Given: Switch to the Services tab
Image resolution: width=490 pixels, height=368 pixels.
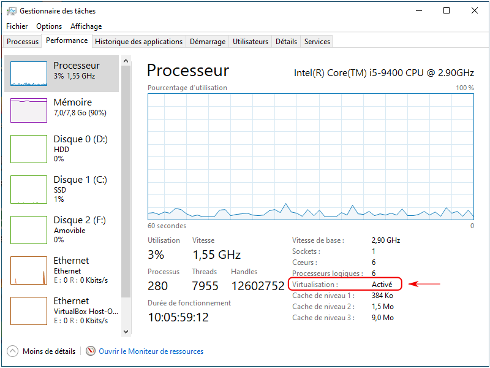Looking at the screenshot, I should [x=317, y=42].
